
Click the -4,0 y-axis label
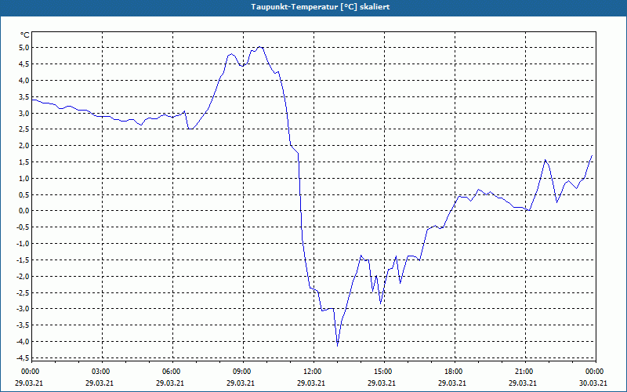tap(23, 342)
